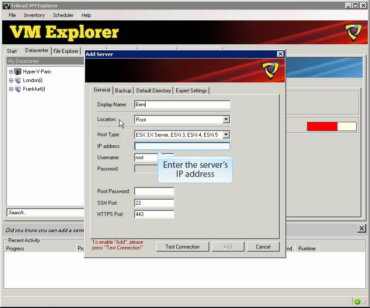Minimize the Trilead VM Explorer window
This screenshot has width=370, height=308.
pos(348,5)
